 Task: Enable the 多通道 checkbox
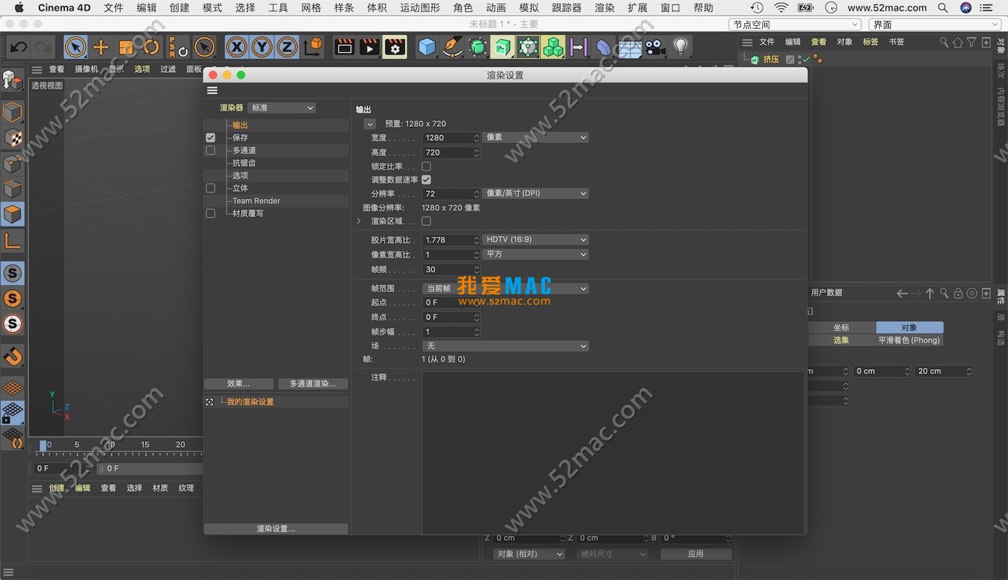[x=210, y=151]
